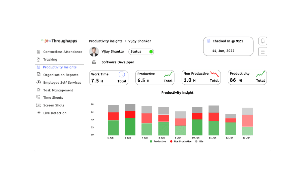This screenshot has height=186, width=305.
Task: Click the 6 Jun bar in chart
Action: 130,119
